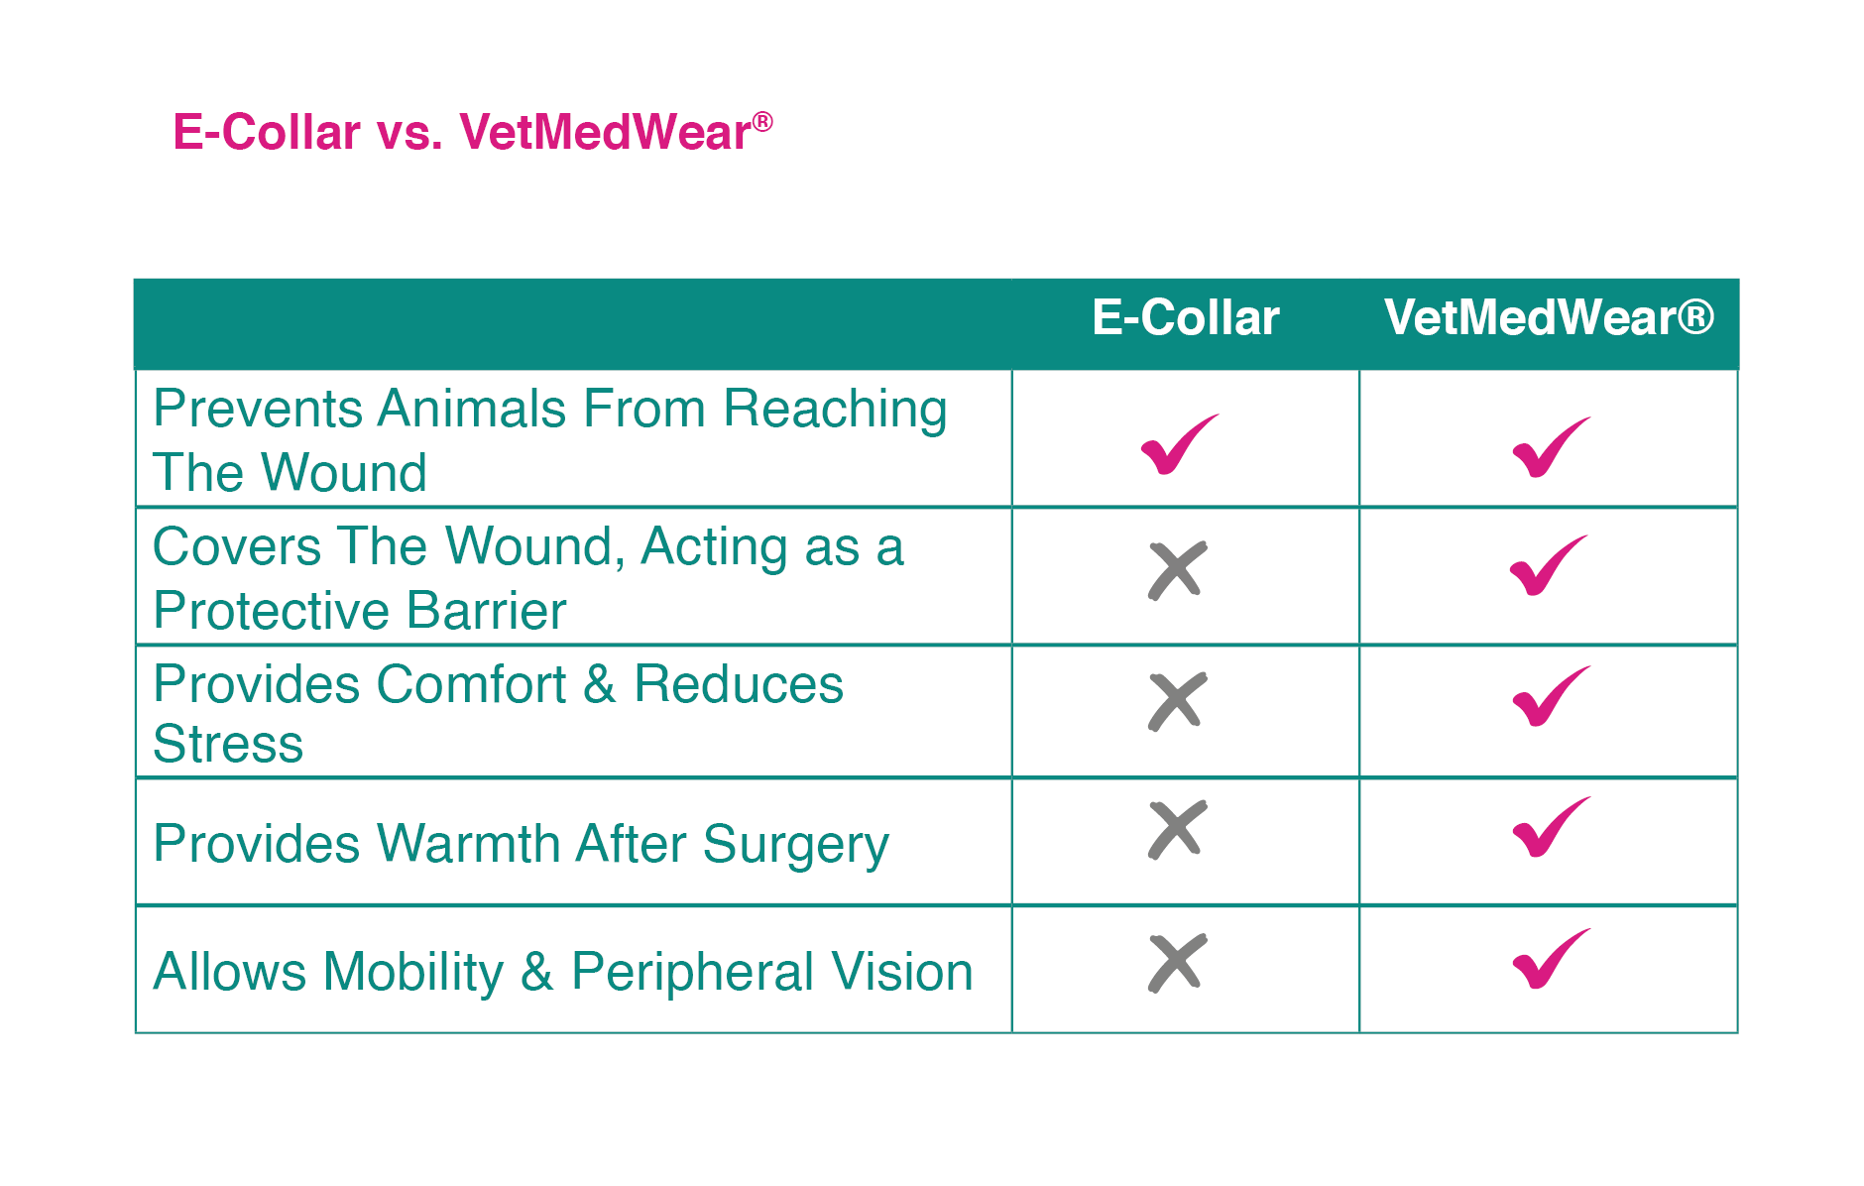
Task: Click the Provides Comfort & Reduces Stress label
Action: pyautogui.click(x=498, y=712)
